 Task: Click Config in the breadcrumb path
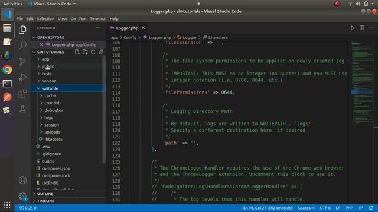point(130,38)
